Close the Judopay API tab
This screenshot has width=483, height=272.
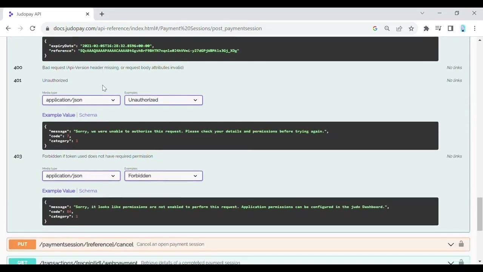[x=88, y=14]
